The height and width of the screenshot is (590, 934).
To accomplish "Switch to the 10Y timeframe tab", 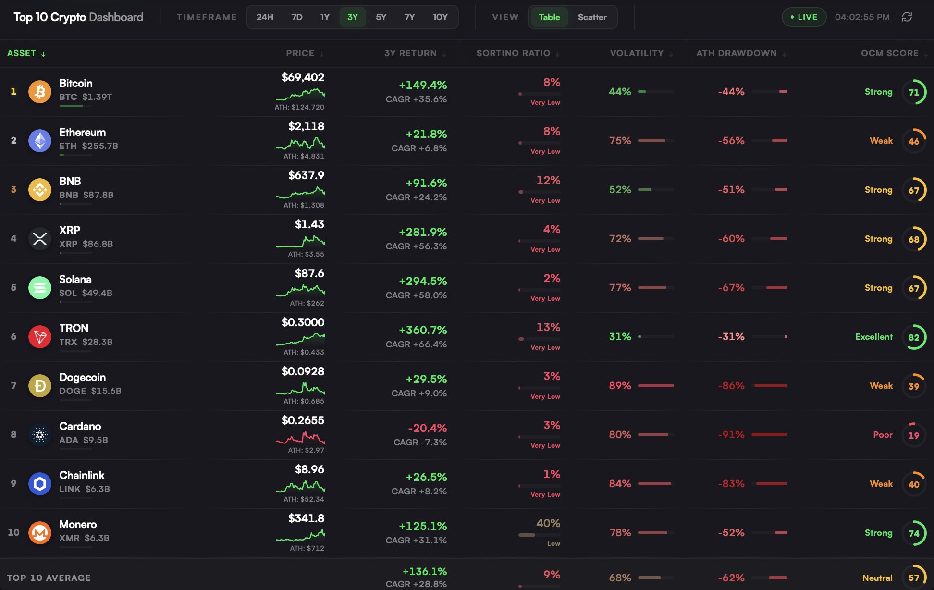I will coord(440,17).
